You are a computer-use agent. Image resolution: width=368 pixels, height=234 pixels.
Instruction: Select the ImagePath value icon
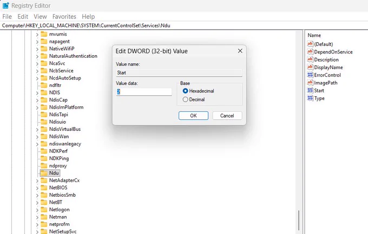(310, 83)
